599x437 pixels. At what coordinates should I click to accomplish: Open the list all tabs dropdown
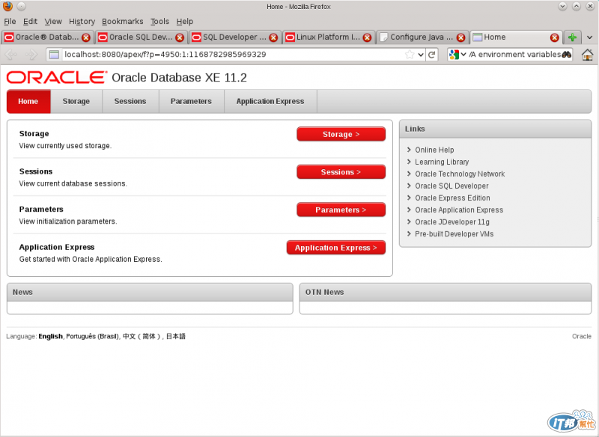(589, 37)
